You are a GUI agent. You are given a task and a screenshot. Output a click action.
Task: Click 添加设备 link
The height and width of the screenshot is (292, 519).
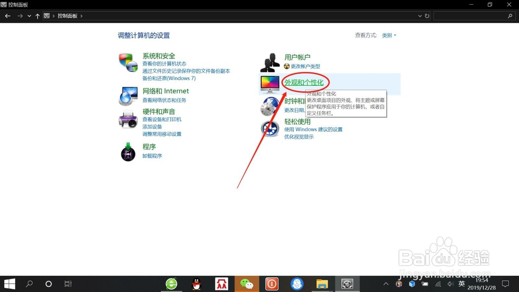[x=152, y=127]
